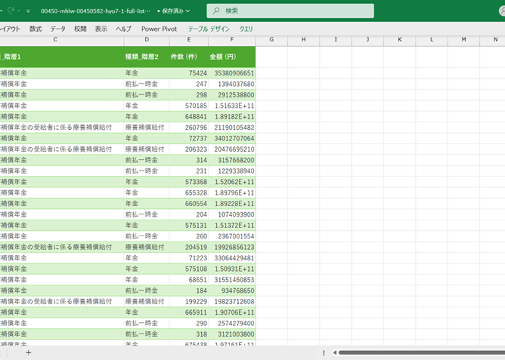Select cell with value 3157668200

click(232, 160)
